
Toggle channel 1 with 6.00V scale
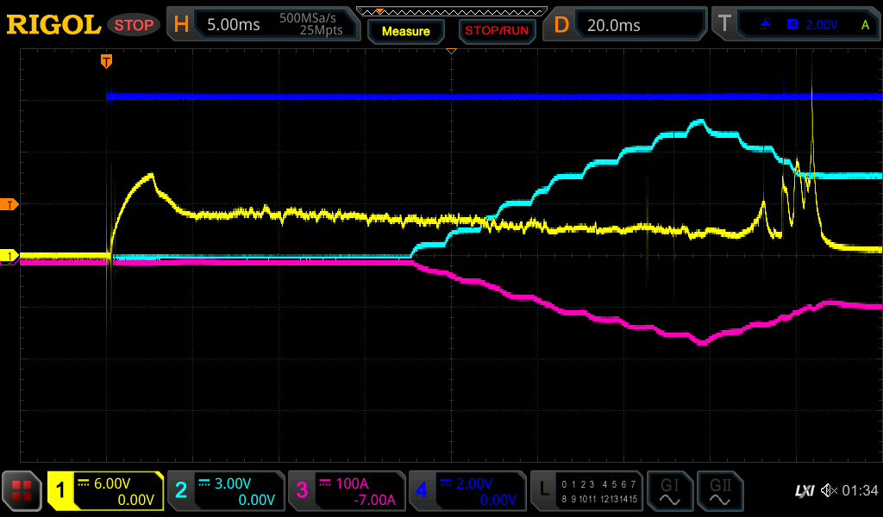105,491
